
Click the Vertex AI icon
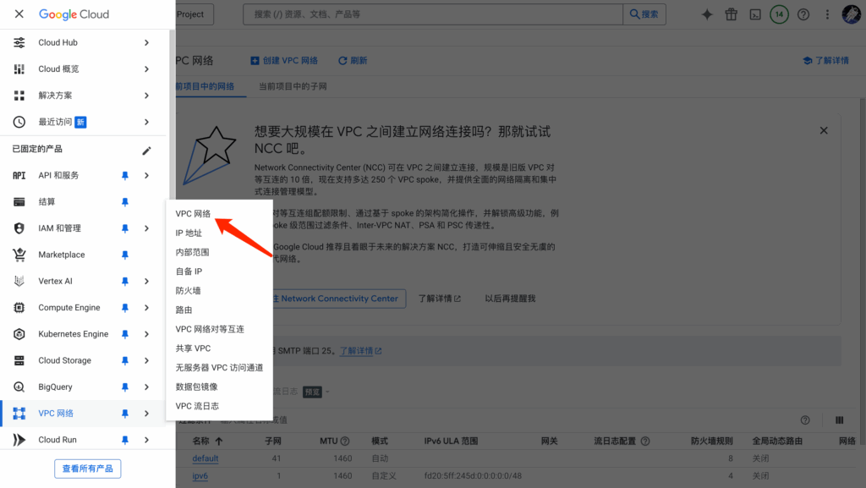[19, 281]
